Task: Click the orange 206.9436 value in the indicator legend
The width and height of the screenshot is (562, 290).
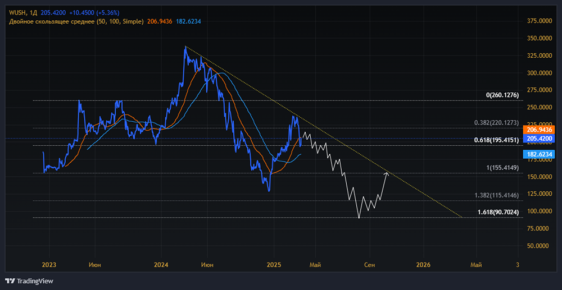Action: tap(159, 21)
